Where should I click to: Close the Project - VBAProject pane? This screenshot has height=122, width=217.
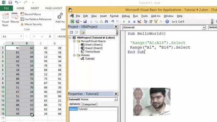click(116, 27)
